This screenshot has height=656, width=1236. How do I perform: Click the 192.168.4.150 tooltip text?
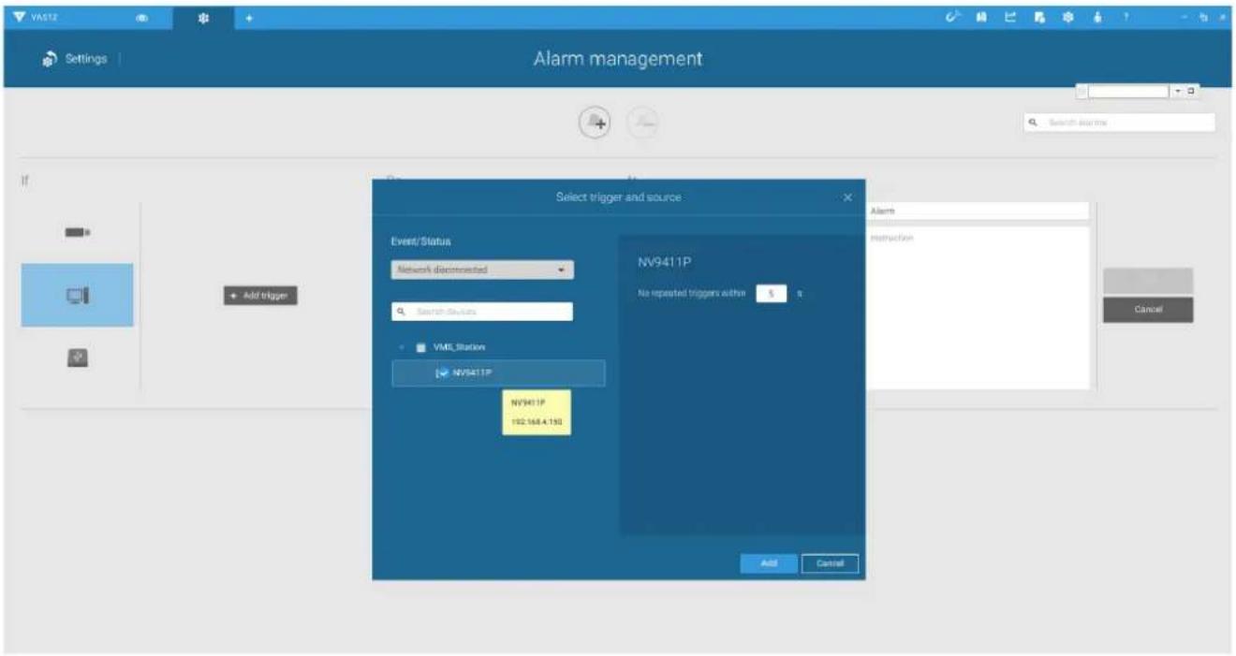537,423
